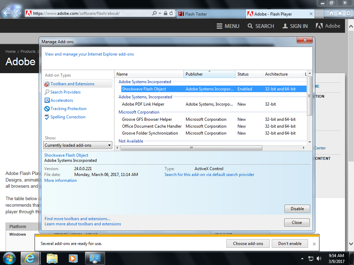The height and width of the screenshot is (265, 354).
Task: Click More information link
Action: [x=60, y=180]
